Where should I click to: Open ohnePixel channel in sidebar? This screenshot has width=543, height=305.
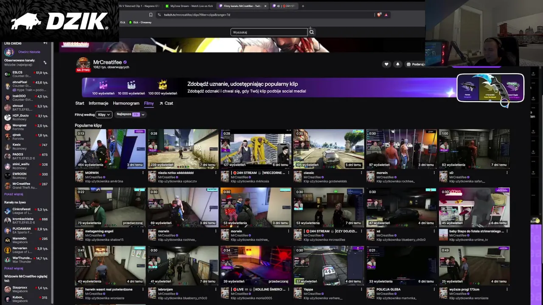[x=26, y=86]
